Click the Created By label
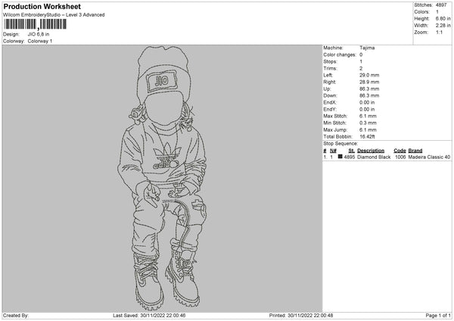This screenshot has height=321, width=454. coord(16,316)
